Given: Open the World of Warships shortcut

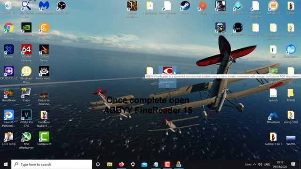Looking at the screenshot, I should 255,9.
